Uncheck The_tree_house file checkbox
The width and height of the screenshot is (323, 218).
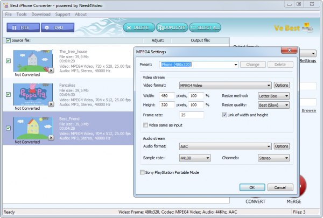[x=8, y=61]
